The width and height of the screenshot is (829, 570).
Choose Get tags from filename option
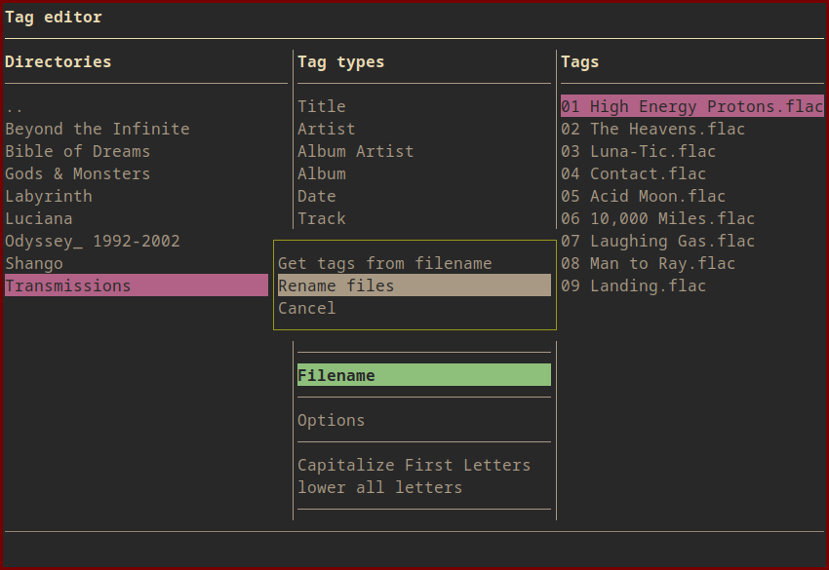pyautogui.click(x=385, y=263)
